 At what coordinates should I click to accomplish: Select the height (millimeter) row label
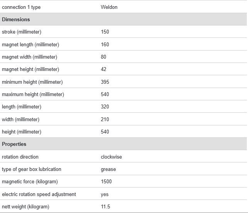pos(22,132)
